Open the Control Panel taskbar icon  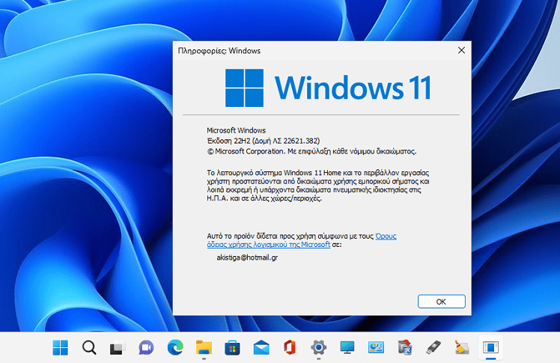pyautogui.click(x=376, y=347)
